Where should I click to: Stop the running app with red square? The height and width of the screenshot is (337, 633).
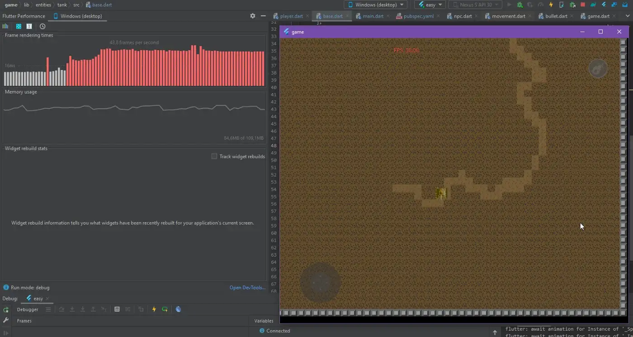(582, 5)
